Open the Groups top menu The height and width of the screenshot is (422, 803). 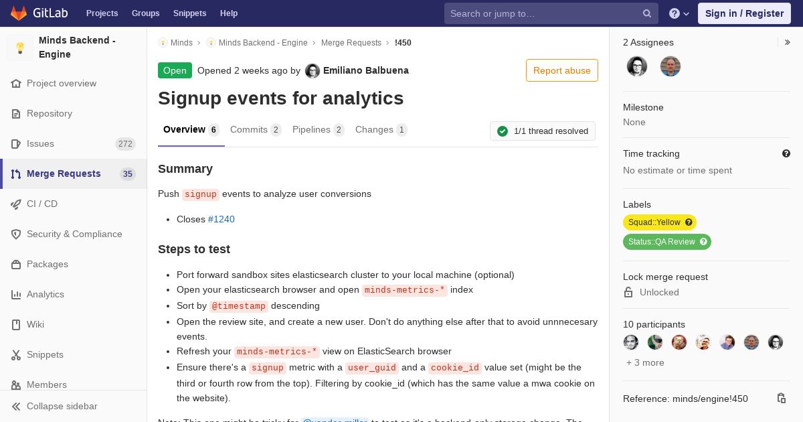pyautogui.click(x=146, y=13)
